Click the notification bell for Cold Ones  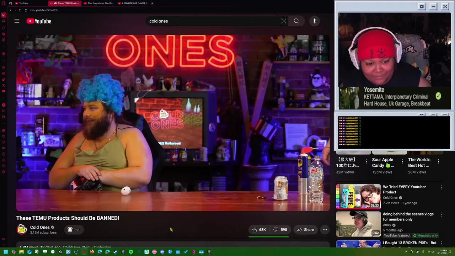[x=70, y=230]
